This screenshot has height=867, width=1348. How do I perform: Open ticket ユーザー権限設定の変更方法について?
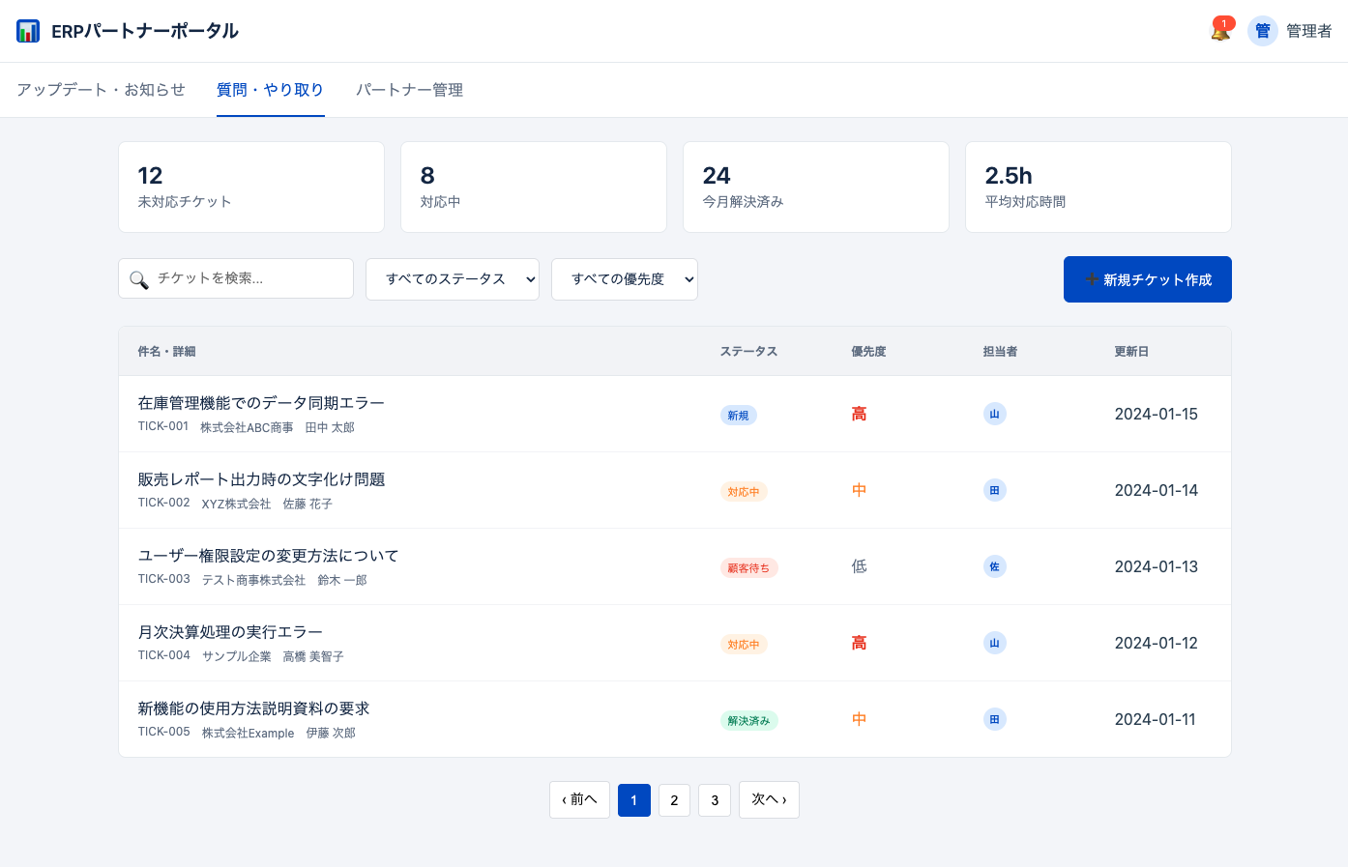[x=268, y=556]
